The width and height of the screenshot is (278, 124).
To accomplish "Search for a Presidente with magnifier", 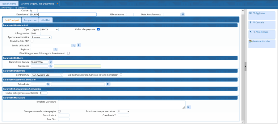I will pos(51,66).
